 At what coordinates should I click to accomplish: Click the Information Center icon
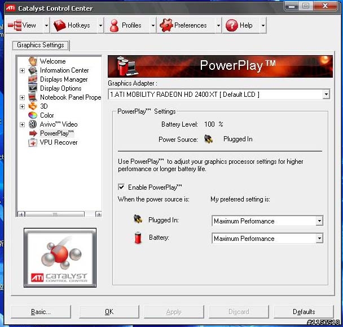pyautogui.click(x=33, y=70)
